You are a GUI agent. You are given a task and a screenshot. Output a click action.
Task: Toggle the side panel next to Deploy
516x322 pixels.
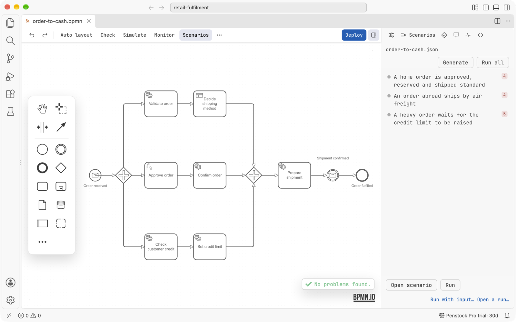[x=374, y=35]
